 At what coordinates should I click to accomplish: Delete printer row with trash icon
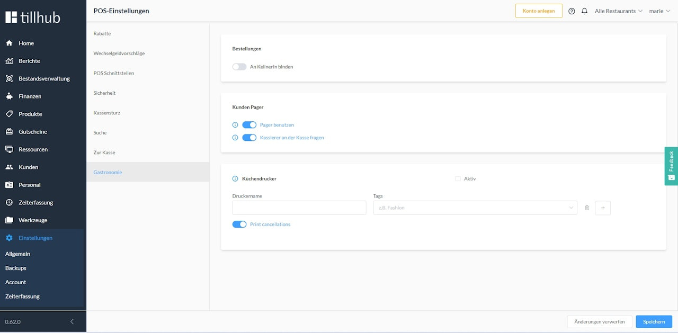[x=587, y=208]
